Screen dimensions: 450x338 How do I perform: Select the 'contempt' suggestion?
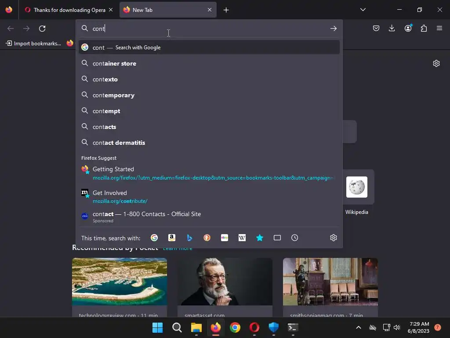tap(209, 110)
